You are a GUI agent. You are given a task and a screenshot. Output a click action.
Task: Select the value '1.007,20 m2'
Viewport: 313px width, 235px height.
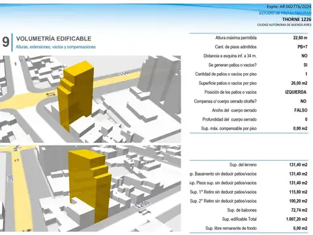pyautogui.click(x=297, y=219)
